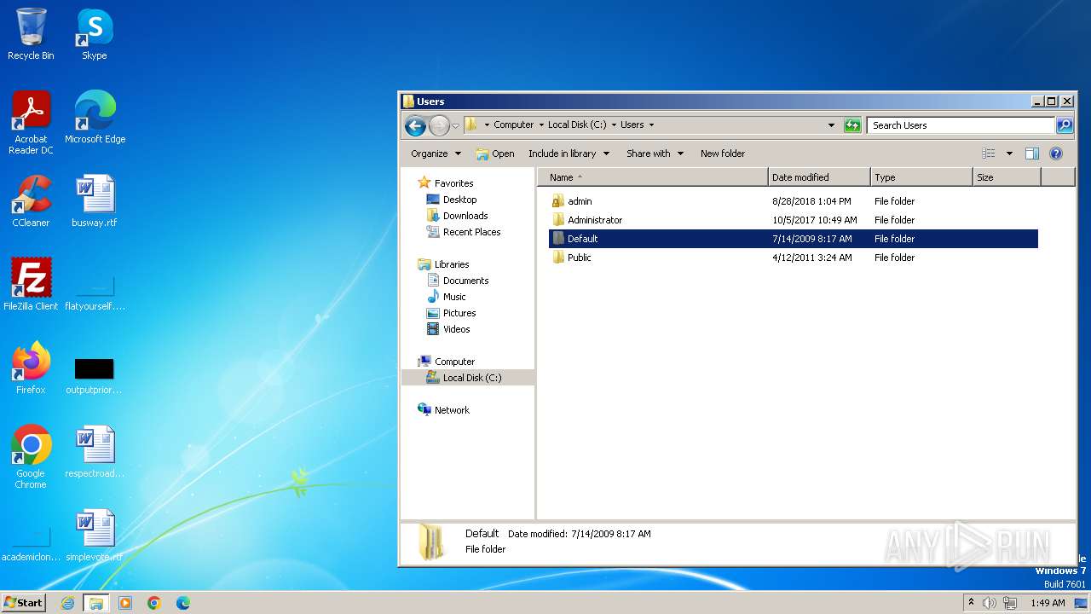Open the More view options dropdown arrow
The height and width of the screenshot is (614, 1091).
[1009, 153]
